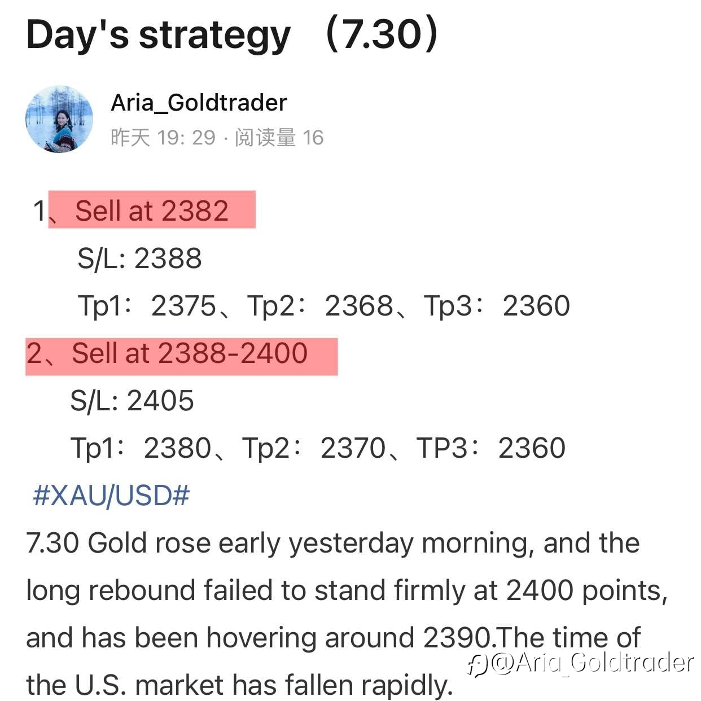Image resolution: width=701 pixels, height=701 pixels.
Task: Tap the Aria_Goldtrader username
Action: pos(199,103)
